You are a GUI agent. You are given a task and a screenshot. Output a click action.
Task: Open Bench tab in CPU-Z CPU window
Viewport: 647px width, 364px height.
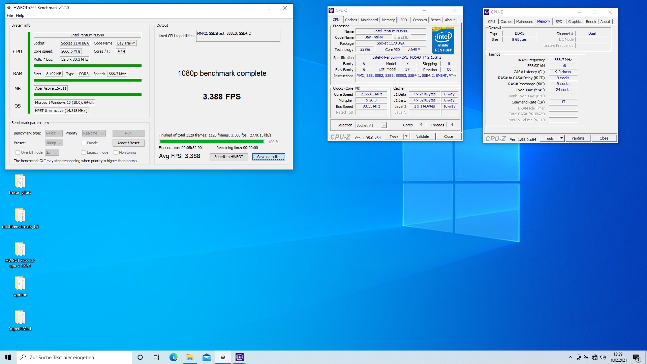click(x=435, y=20)
